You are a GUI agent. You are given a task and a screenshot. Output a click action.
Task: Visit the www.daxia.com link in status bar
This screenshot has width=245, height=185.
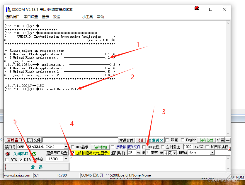[13, 175]
